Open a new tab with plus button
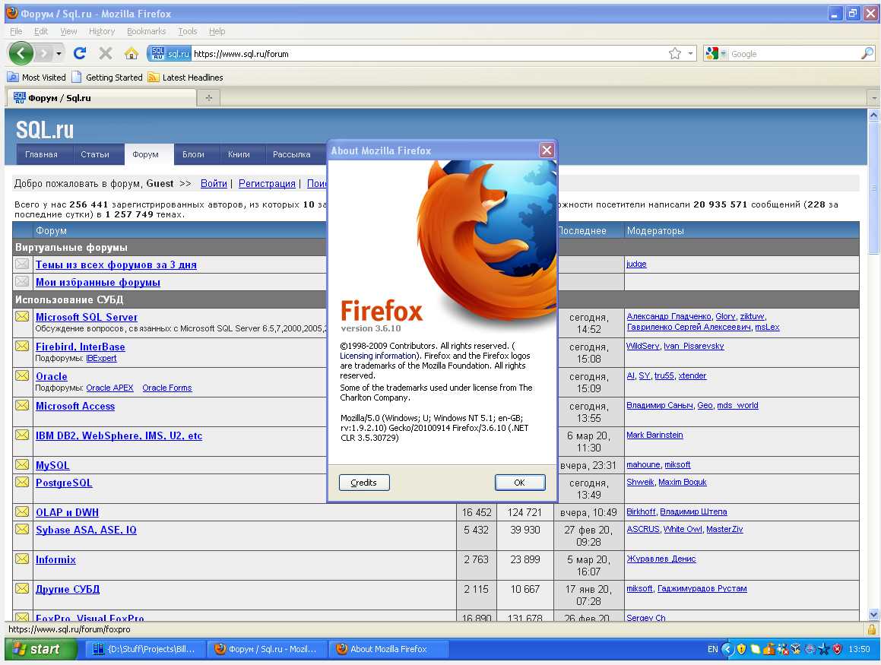Image resolution: width=881 pixels, height=665 pixels. point(208,98)
